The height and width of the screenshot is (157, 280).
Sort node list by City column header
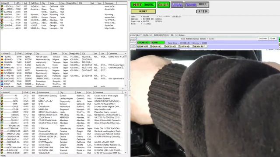[x=43, y=53]
